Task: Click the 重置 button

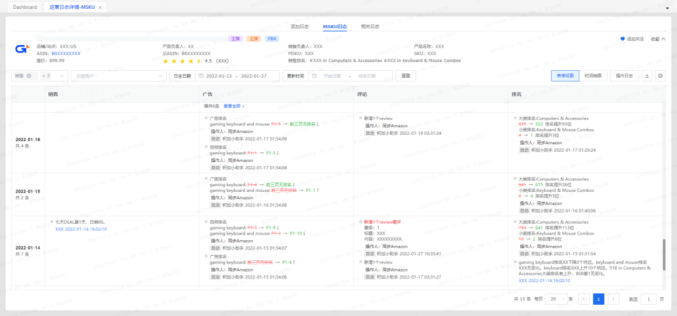Action: point(406,76)
